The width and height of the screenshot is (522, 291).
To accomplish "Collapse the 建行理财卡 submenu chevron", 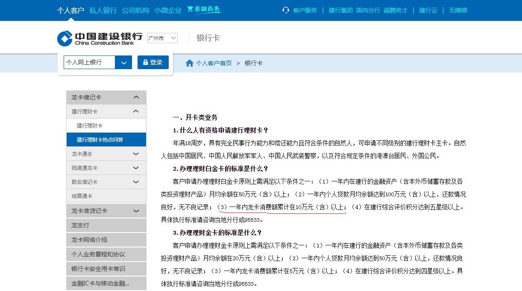I will tap(136, 111).
